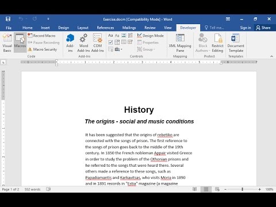Go to the Layout tab
The image size is (276, 207).
coord(83,28)
